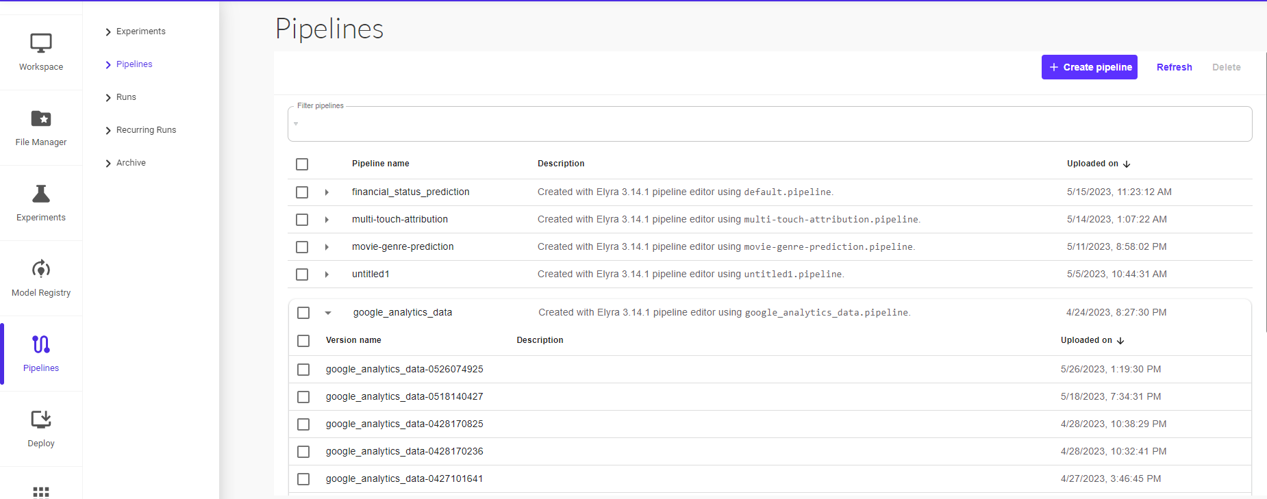The image size is (1267, 499).
Task: Click the versions Uploaded on sort arrow
Action: [1120, 341]
